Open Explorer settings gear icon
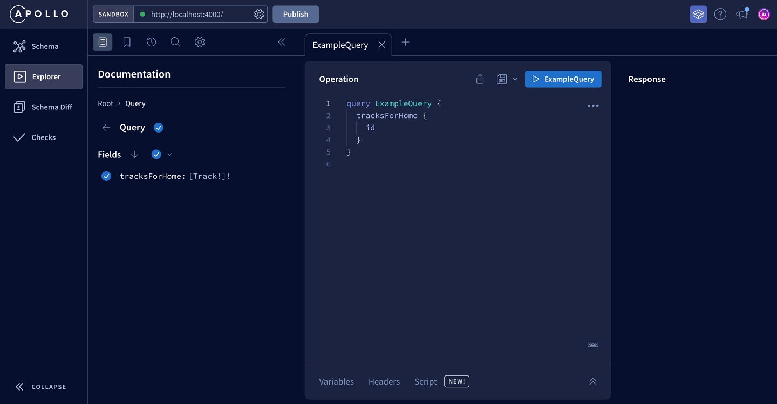777x404 pixels. click(200, 42)
